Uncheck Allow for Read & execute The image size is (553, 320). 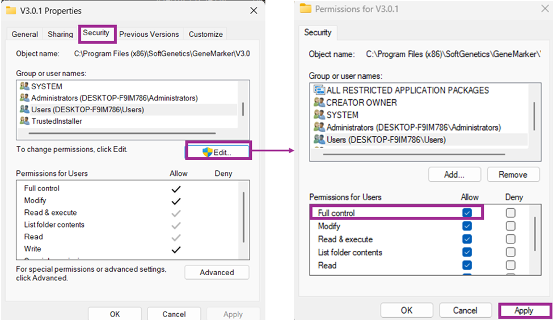[x=467, y=239]
